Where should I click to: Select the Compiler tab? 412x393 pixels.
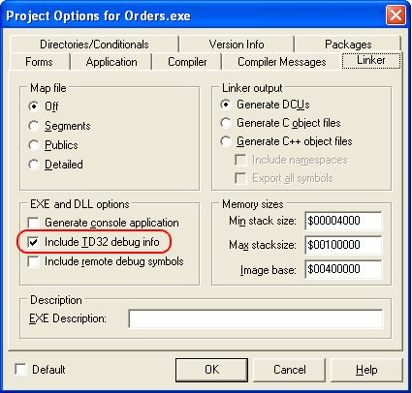click(x=187, y=62)
